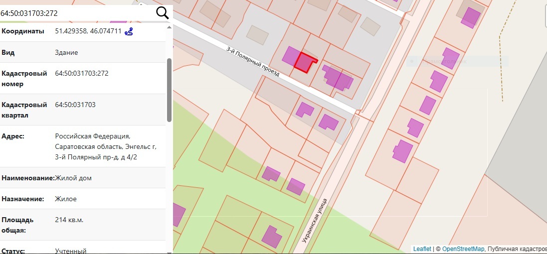Open the Leaflet attribution link

pos(422,249)
